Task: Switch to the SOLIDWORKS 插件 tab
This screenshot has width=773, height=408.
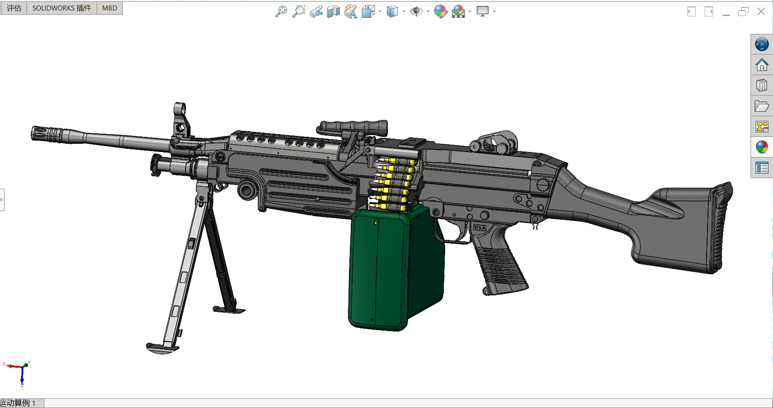Action: pyautogui.click(x=62, y=8)
